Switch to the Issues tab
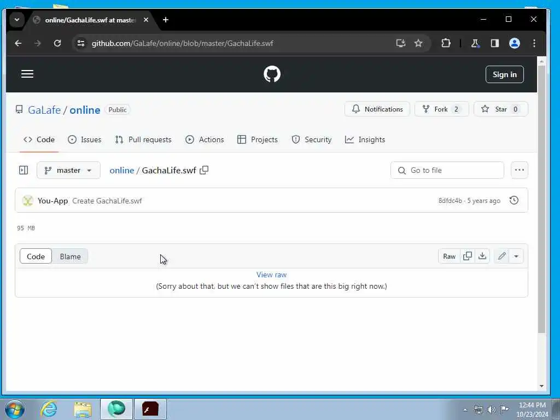The height and width of the screenshot is (420, 560). (x=85, y=139)
